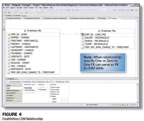Image resolution: width=144 pixels, height=121 pixels.
Task: Click the pencil icon beside the relationship title
Action: point(7,82)
